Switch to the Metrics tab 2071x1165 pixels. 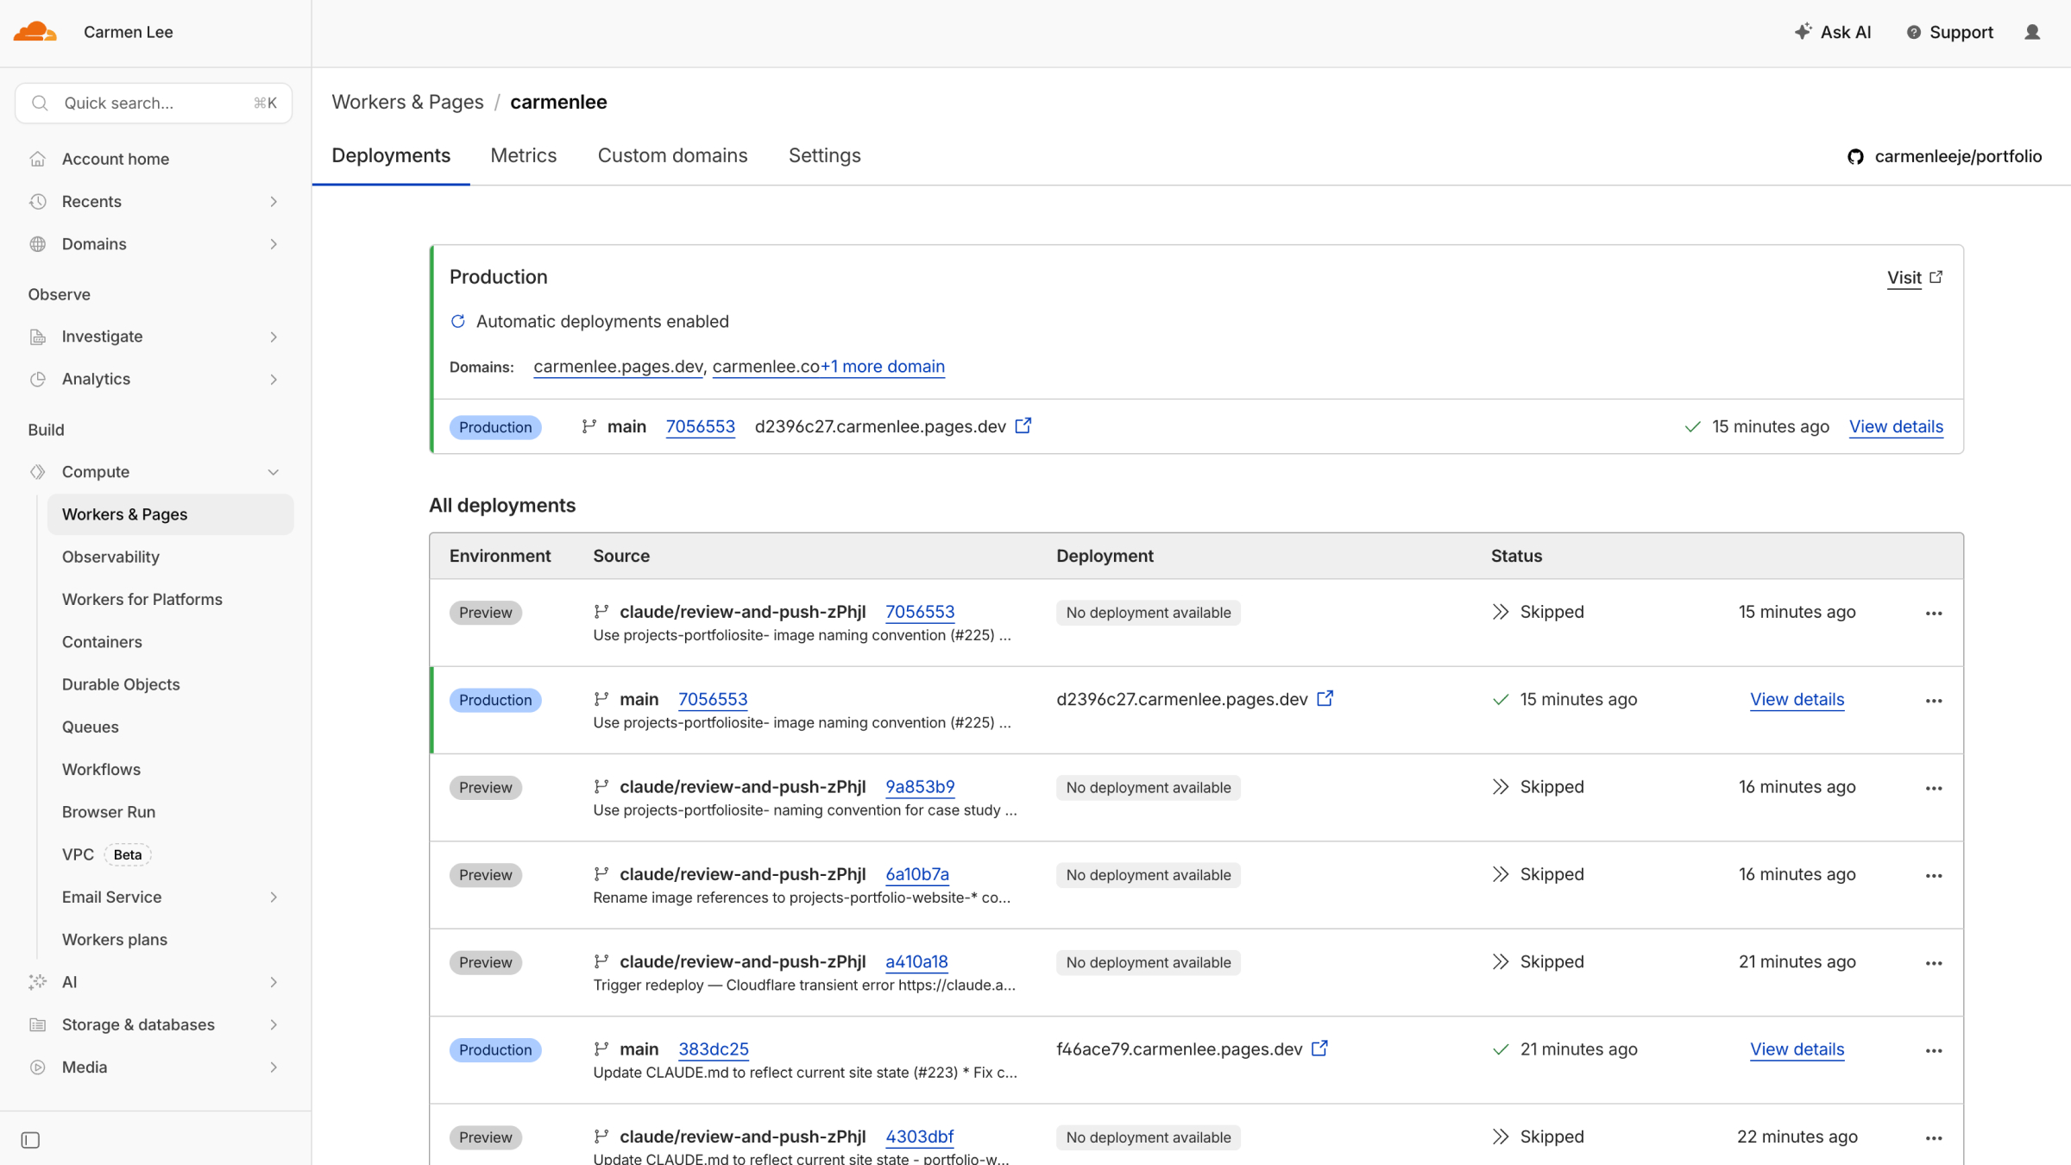(x=524, y=155)
